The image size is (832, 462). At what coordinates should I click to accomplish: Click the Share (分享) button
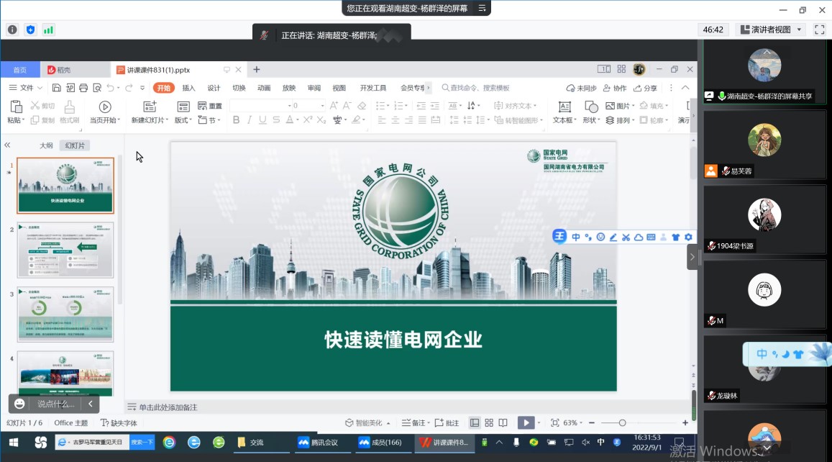(645, 88)
